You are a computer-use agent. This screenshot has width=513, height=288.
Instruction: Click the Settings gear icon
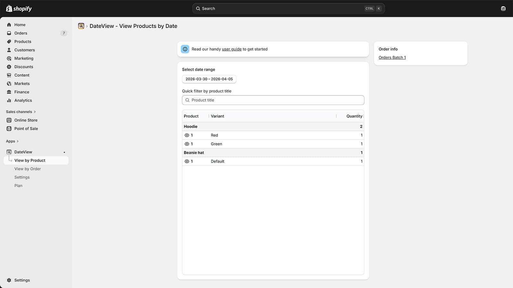click(9, 280)
